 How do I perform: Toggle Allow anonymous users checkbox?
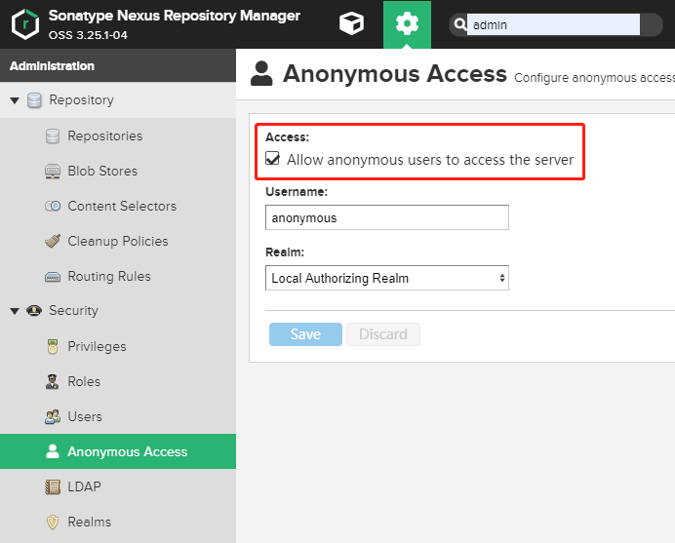coord(273,160)
